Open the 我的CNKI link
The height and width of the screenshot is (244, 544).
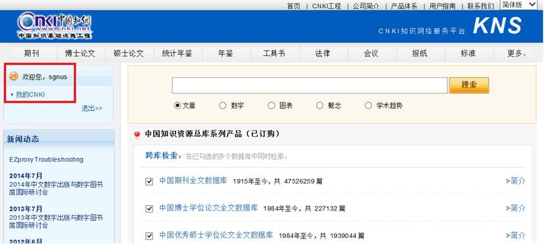coord(30,95)
